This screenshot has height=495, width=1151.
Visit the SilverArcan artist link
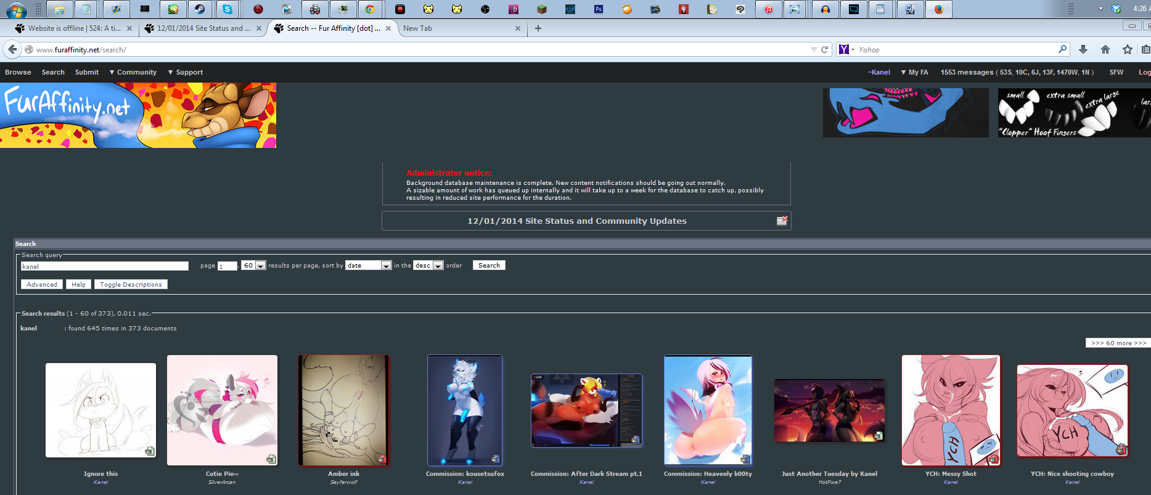coord(222,482)
